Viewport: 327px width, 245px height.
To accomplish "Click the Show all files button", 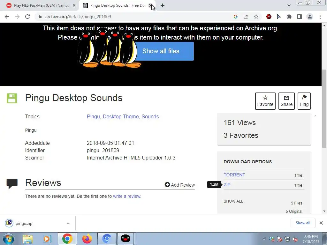I will click(x=161, y=51).
